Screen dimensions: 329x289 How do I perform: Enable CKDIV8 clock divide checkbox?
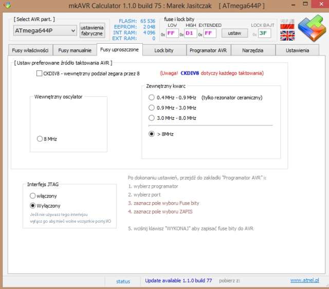pos(40,74)
